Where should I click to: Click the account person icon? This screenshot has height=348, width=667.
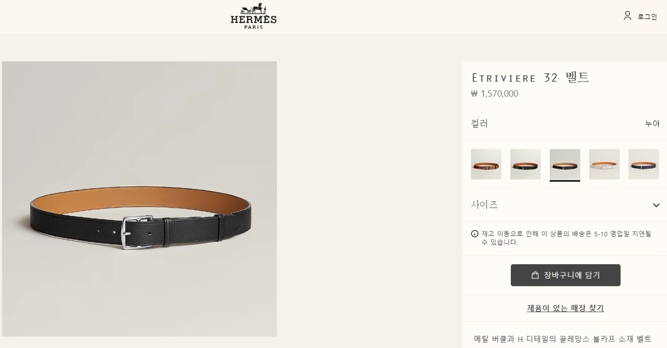(628, 16)
